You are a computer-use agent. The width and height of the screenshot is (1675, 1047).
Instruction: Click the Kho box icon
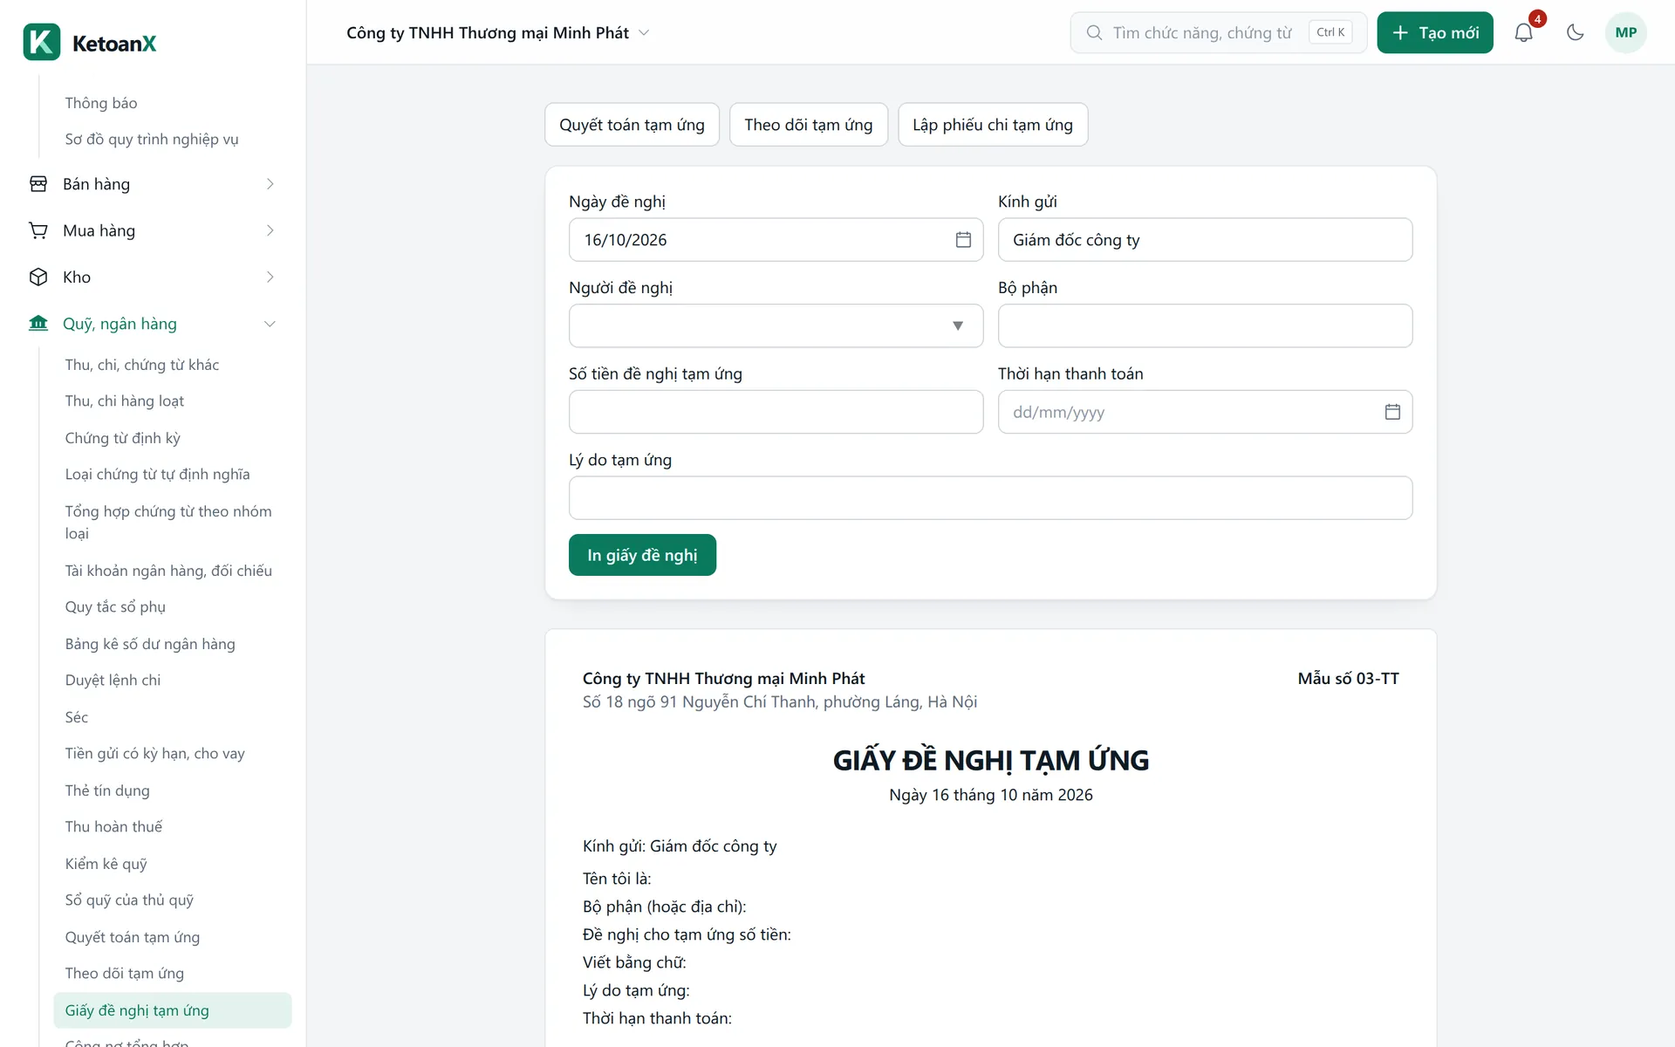coord(38,277)
